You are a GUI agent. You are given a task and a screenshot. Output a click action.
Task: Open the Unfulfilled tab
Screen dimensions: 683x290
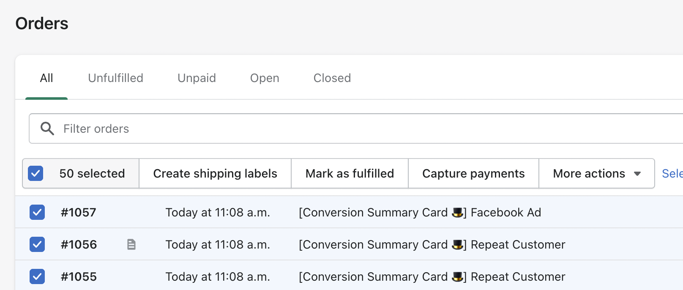coord(115,78)
